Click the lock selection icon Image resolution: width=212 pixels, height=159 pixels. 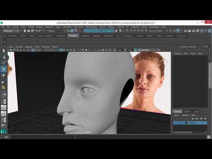tap(116, 30)
